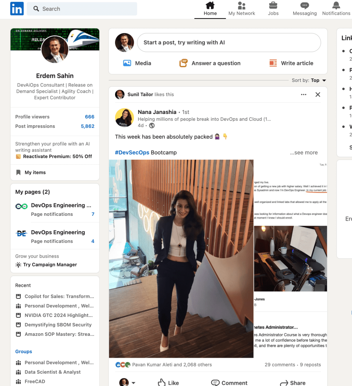This screenshot has height=386, width=352.
Task: Open Personal Development , Wel... under Recent
Action: pyautogui.click(x=59, y=306)
